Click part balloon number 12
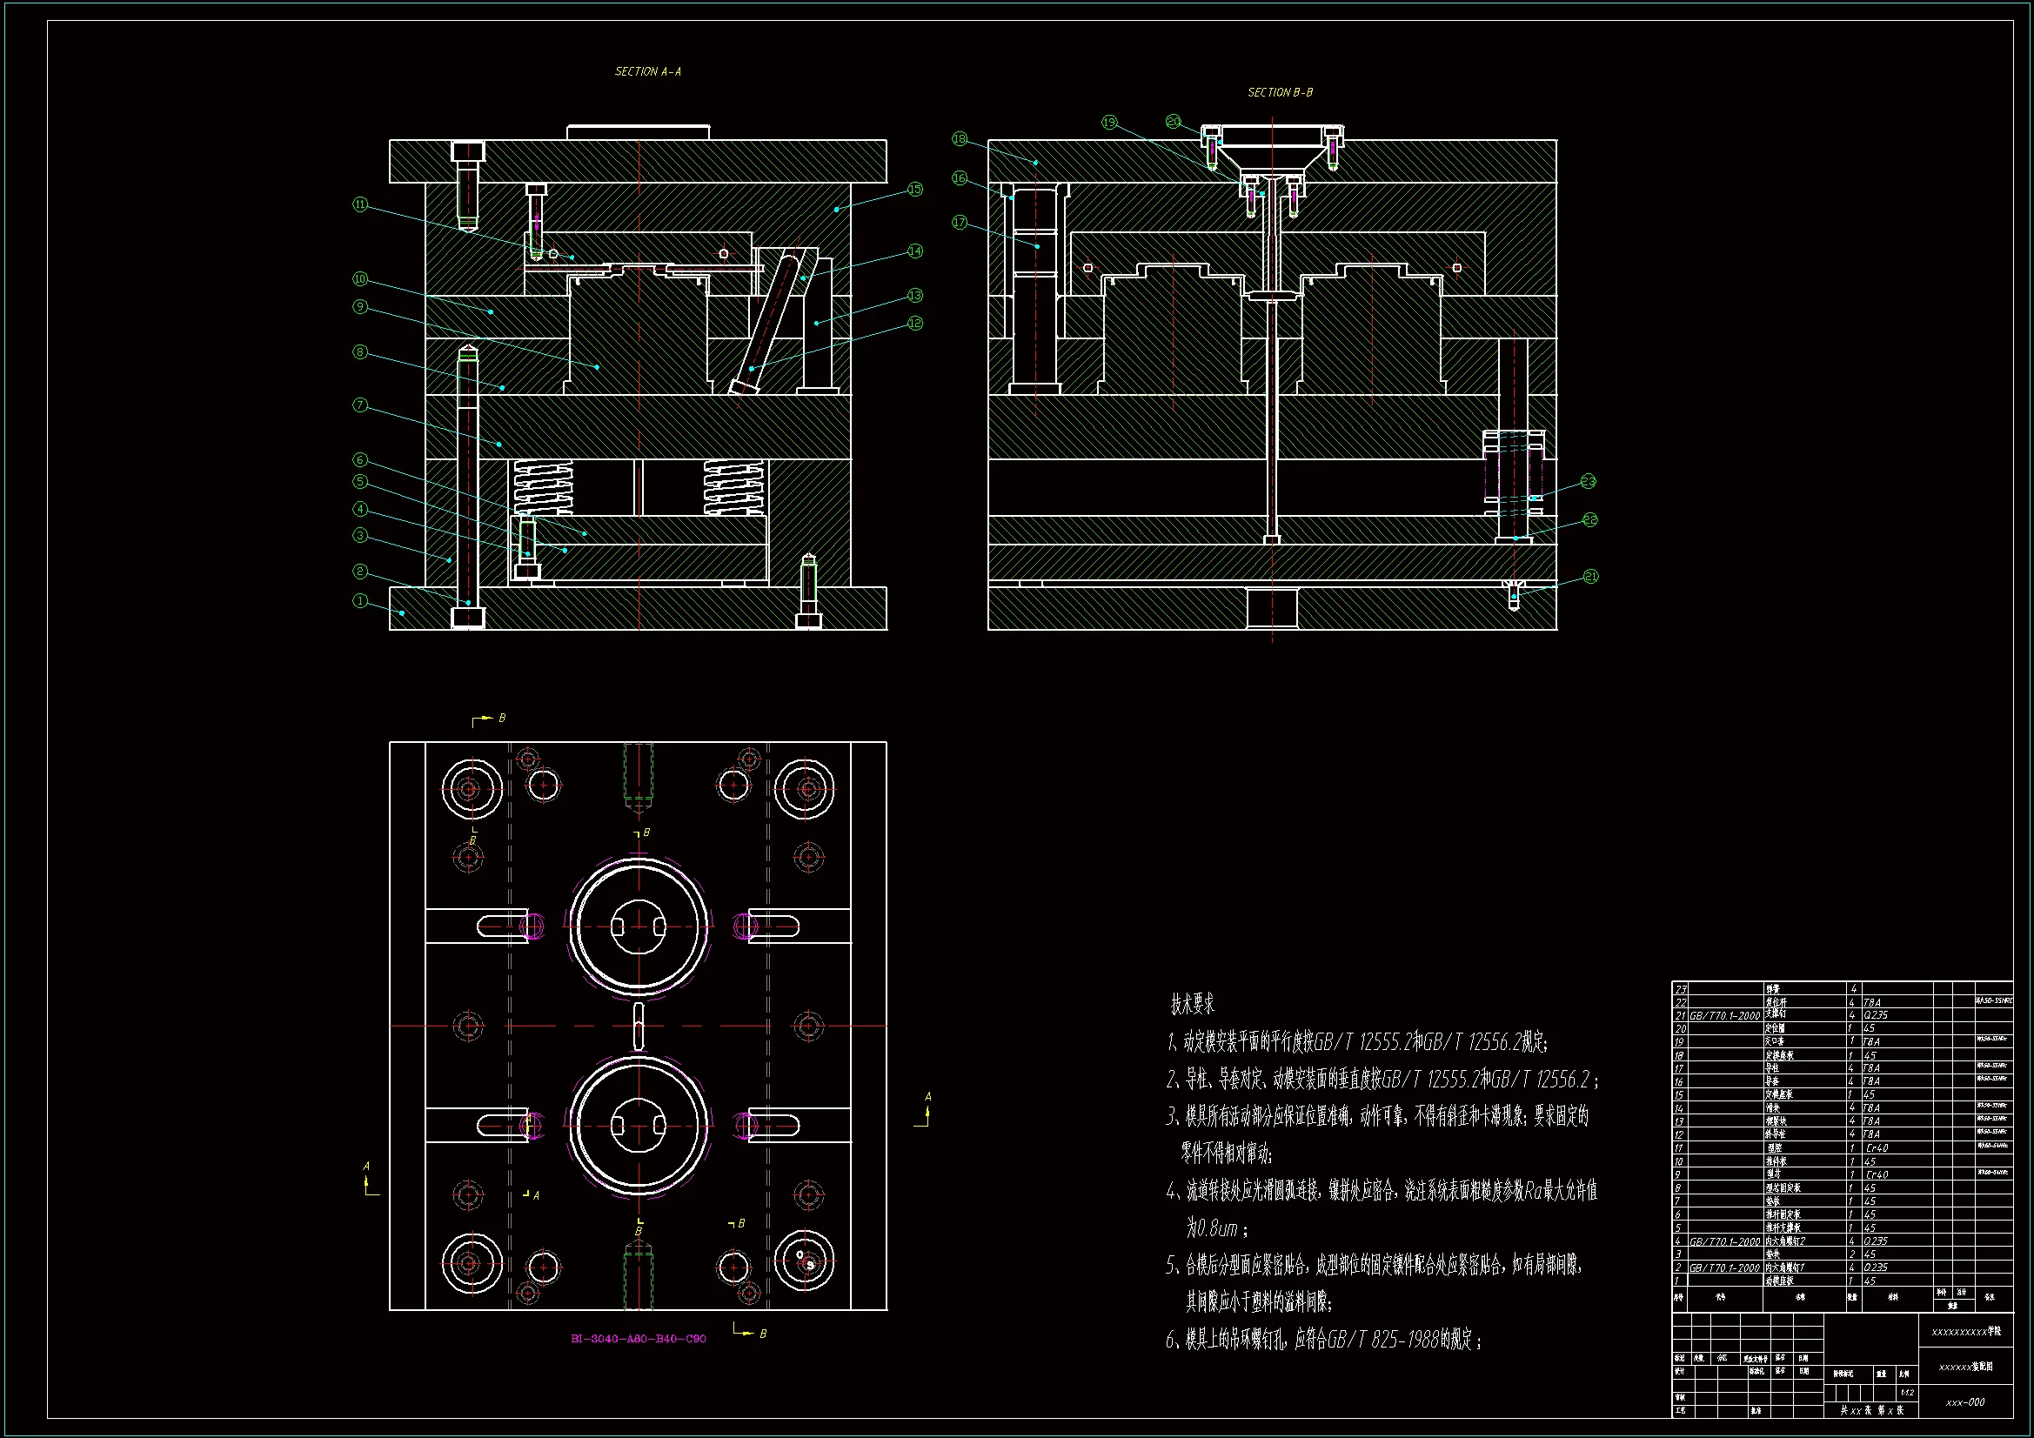The width and height of the screenshot is (2034, 1438). click(915, 324)
